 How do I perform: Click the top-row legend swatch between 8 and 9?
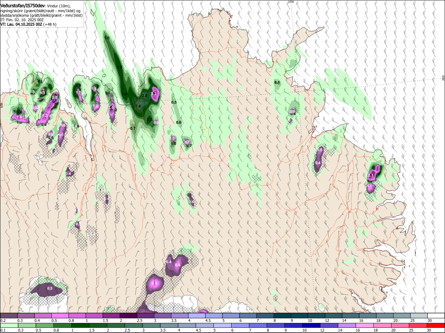click(x=282, y=315)
